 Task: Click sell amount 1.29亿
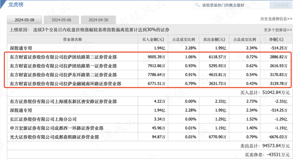click(221, 119)
